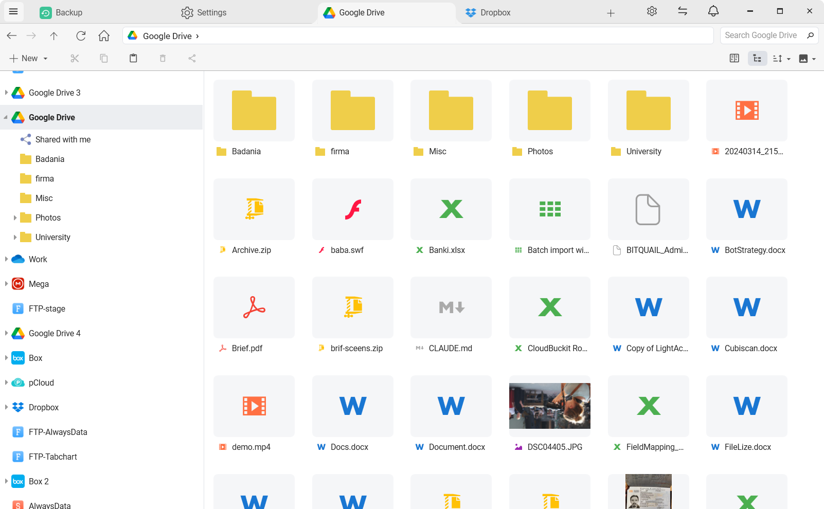Click in the Search Google Drive field
Image resolution: width=824 pixels, height=509 pixels.
(761, 35)
